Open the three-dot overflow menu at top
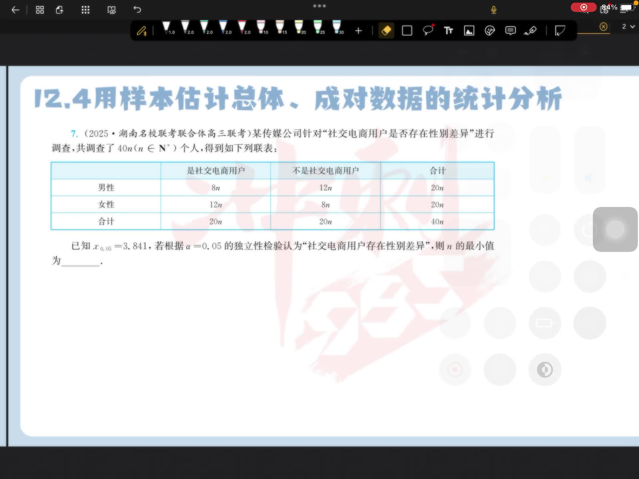Image resolution: width=639 pixels, height=479 pixels. (x=319, y=6)
